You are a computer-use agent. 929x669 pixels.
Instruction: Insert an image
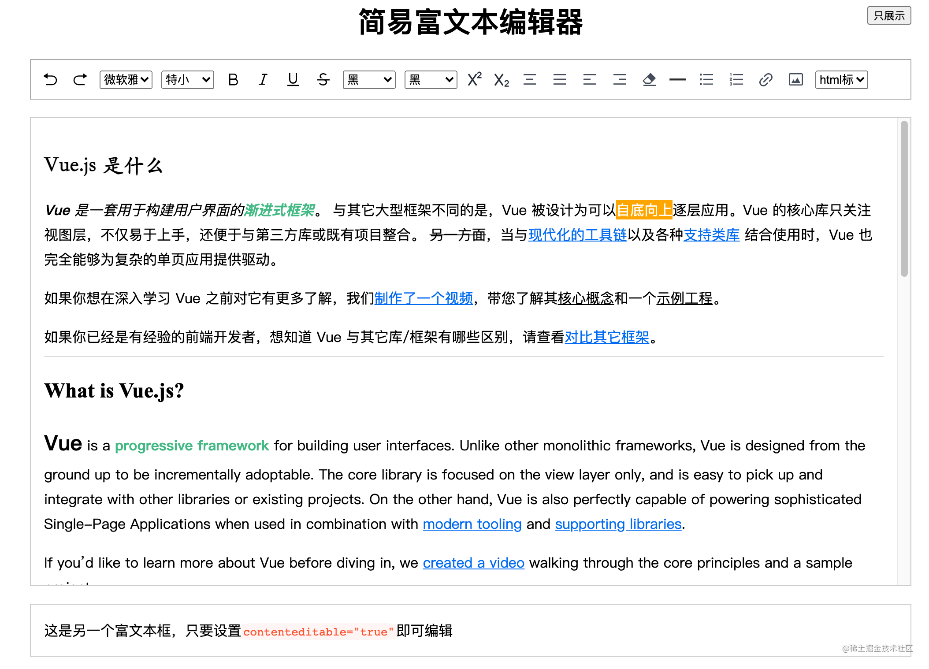795,80
